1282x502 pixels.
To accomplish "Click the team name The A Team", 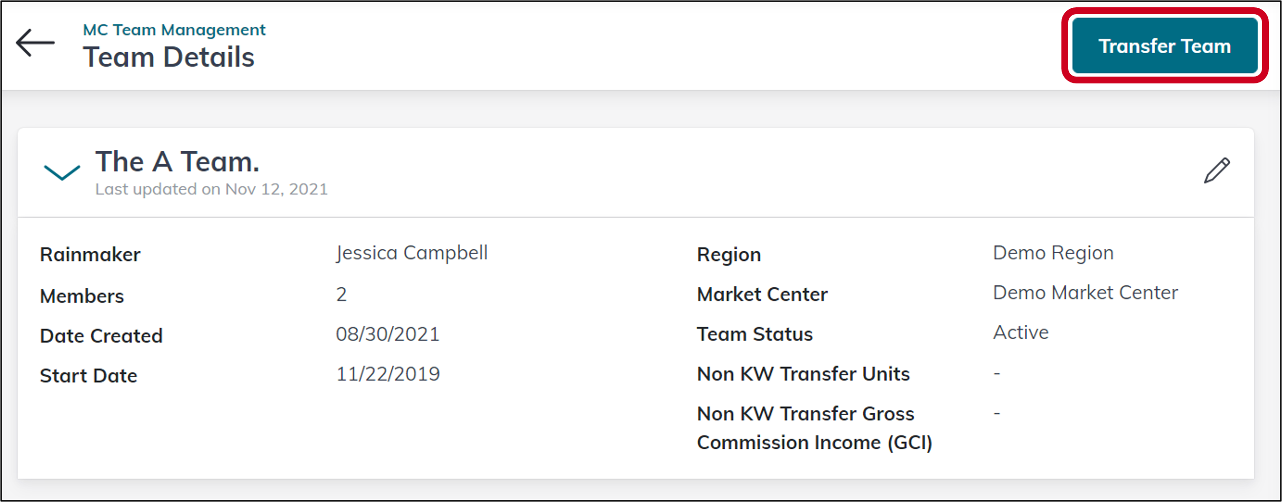I will point(176,161).
